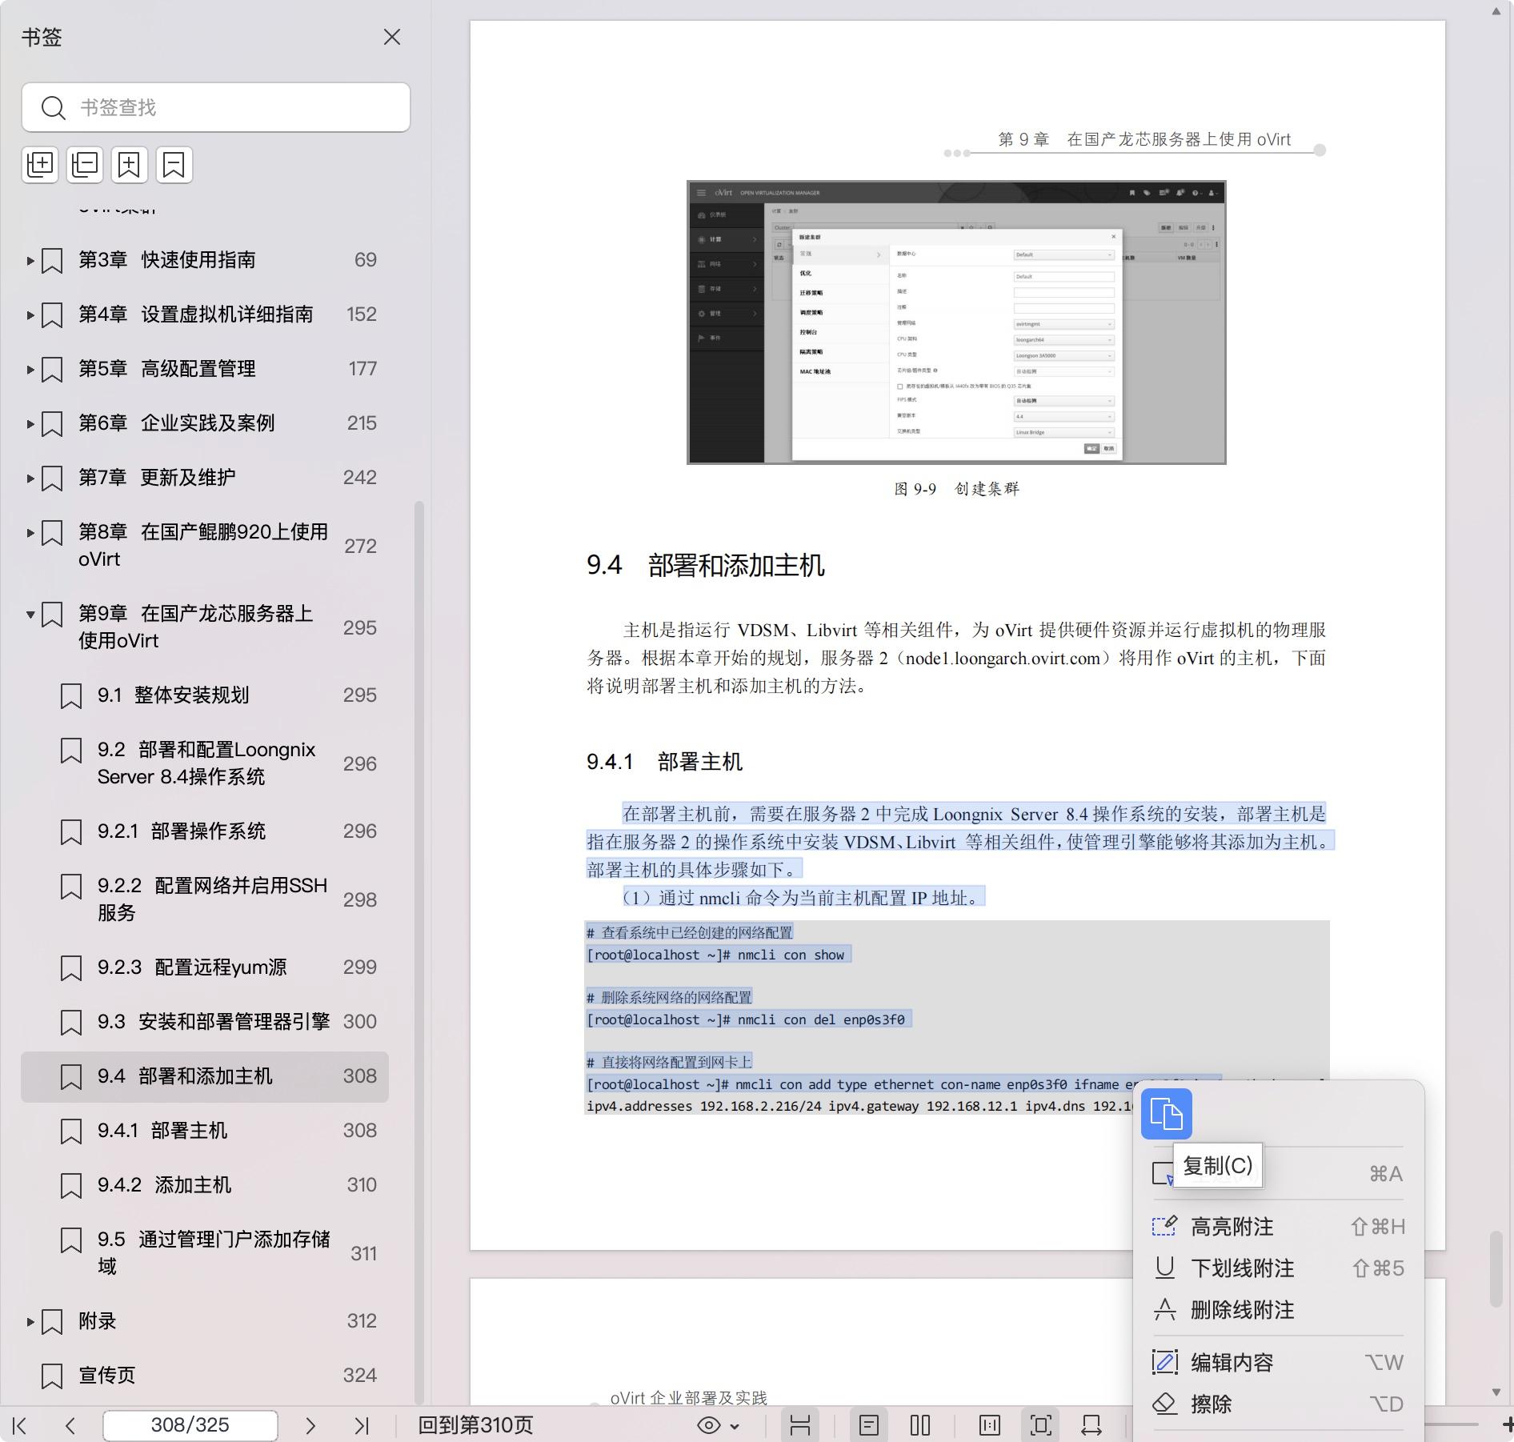
Task: Go to the next page using the arrow
Action: 310,1425
